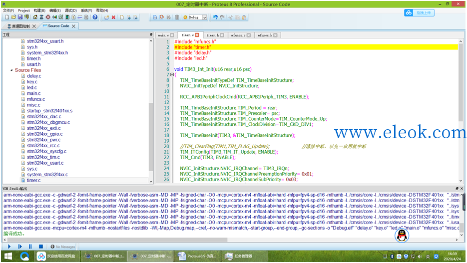This screenshot has width=467, height=263.
Task: Open the PCB Layout icon
Action: click(x=48, y=17)
